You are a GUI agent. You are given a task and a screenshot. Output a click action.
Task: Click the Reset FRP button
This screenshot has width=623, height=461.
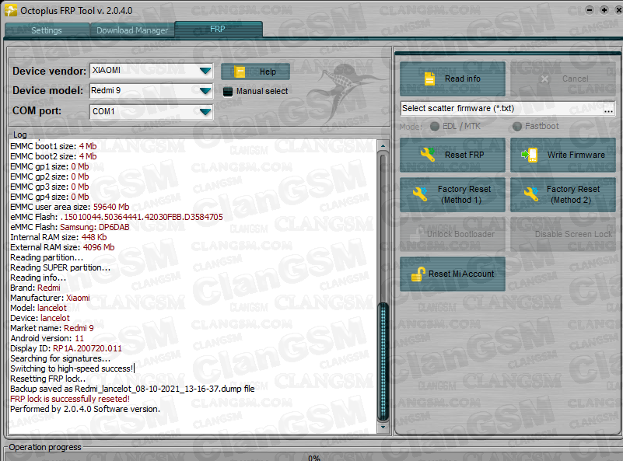tap(453, 155)
